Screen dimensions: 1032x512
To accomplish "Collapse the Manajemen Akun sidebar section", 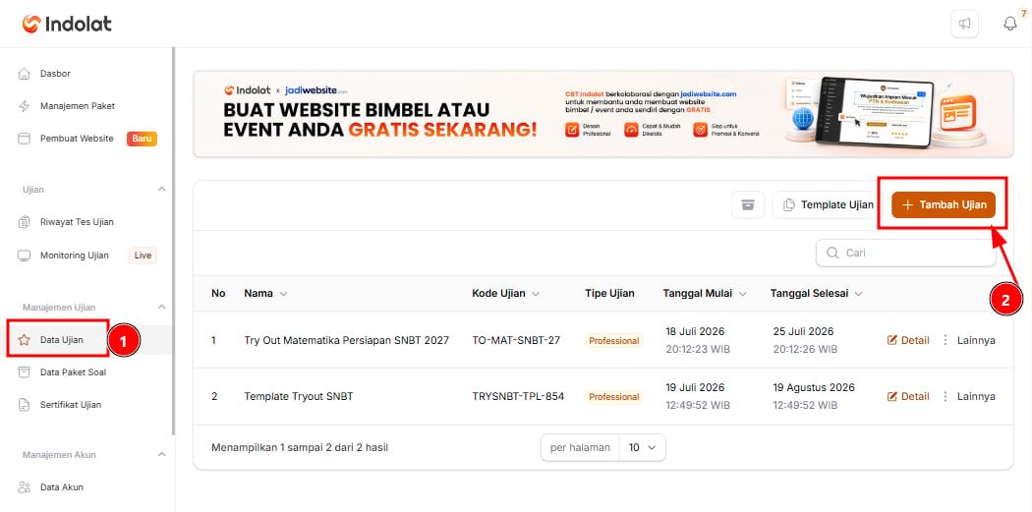I will (162, 455).
